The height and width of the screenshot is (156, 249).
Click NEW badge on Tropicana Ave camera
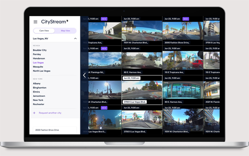[x=104, y=19]
